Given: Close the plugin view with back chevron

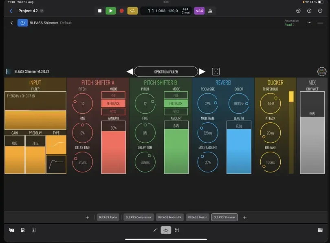Looking at the screenshot, I should pyautogui.click(x=11, y=23).
